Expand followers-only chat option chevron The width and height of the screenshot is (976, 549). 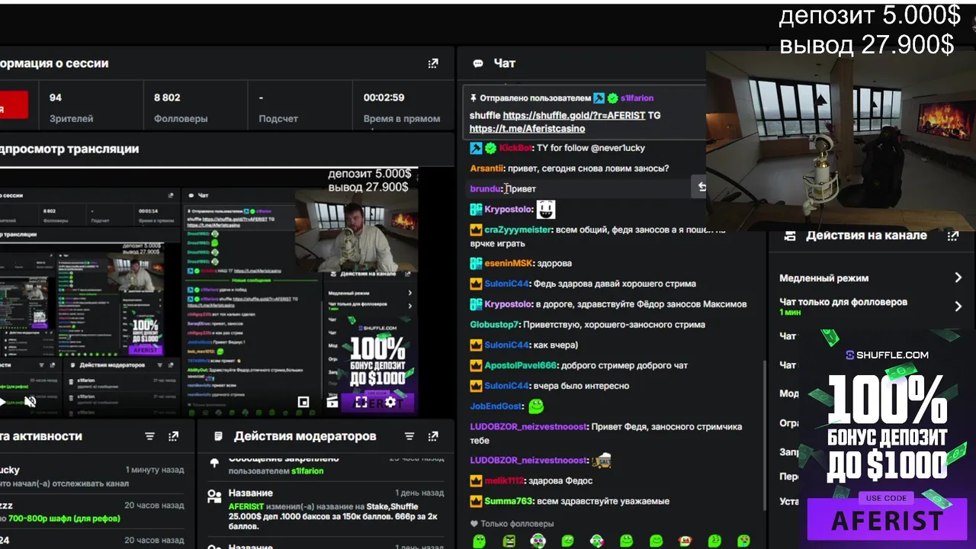958,307
